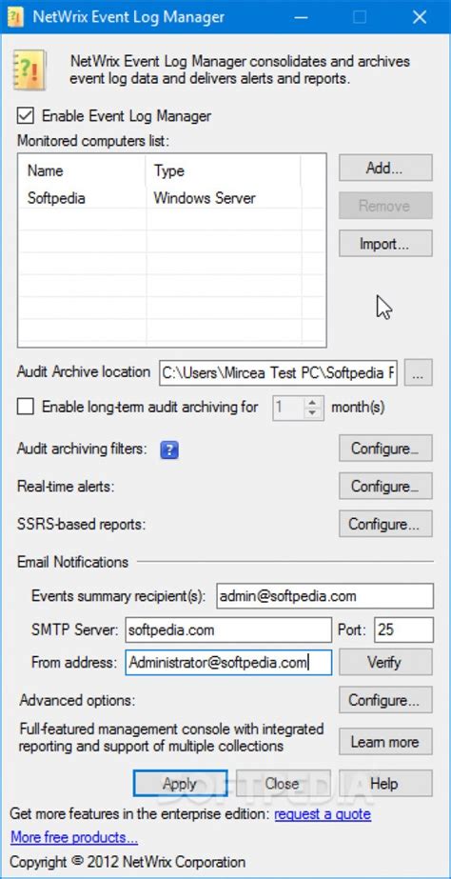
Task: Open the request a quote link
Action: point(323,813)
